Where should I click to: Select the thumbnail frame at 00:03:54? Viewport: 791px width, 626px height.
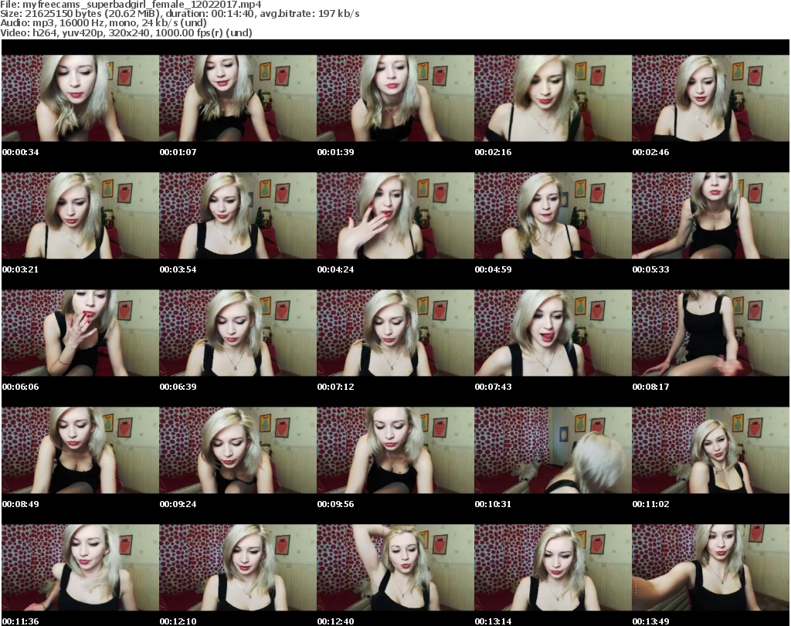pos(238,215)
